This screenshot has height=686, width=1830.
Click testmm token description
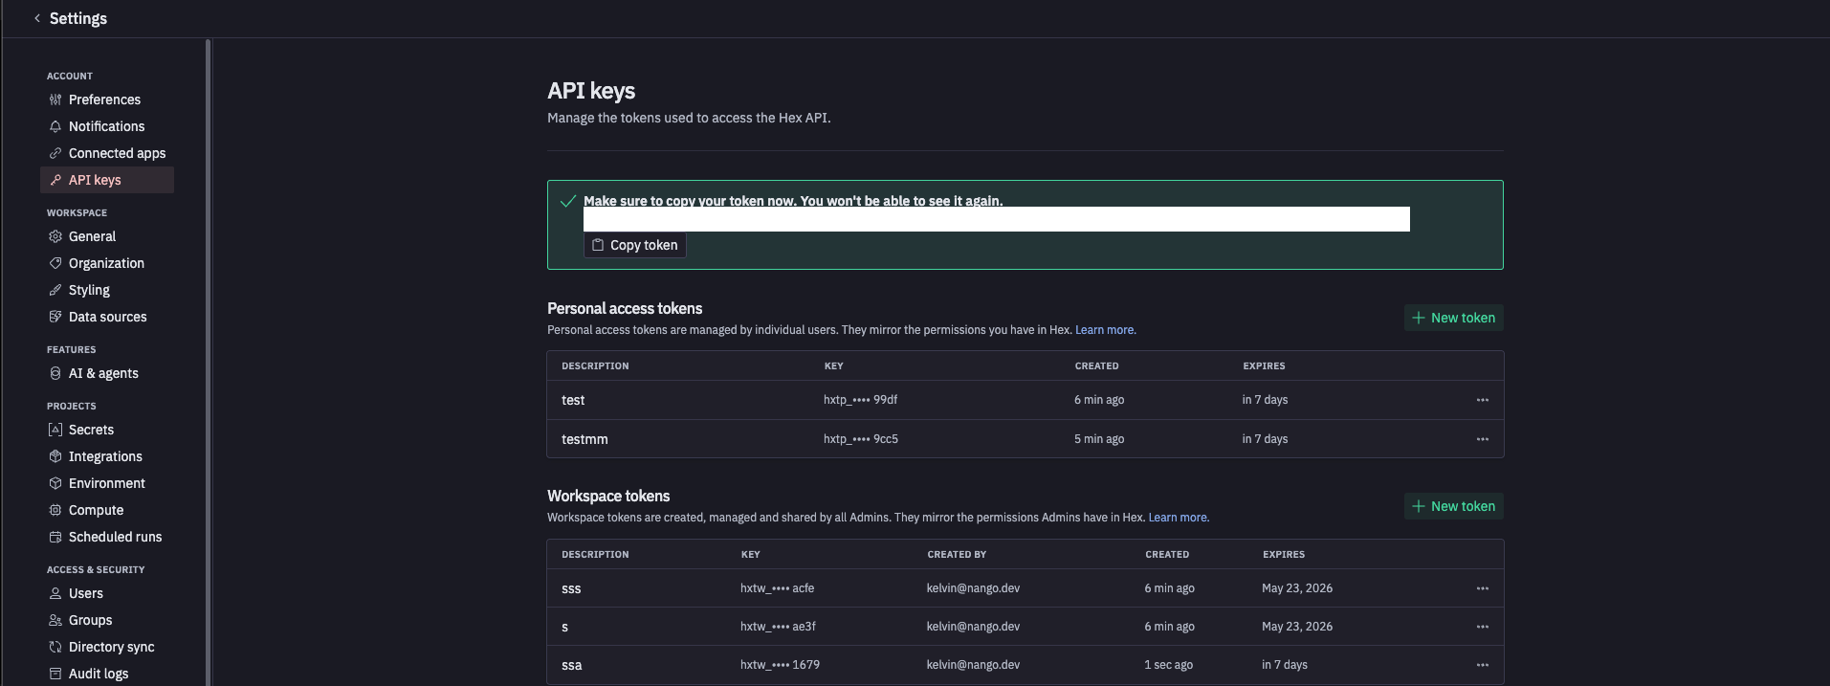(584, 439)
